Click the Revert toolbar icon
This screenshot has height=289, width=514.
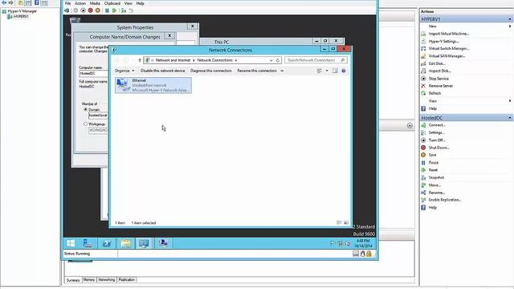(x=131, y=10)
